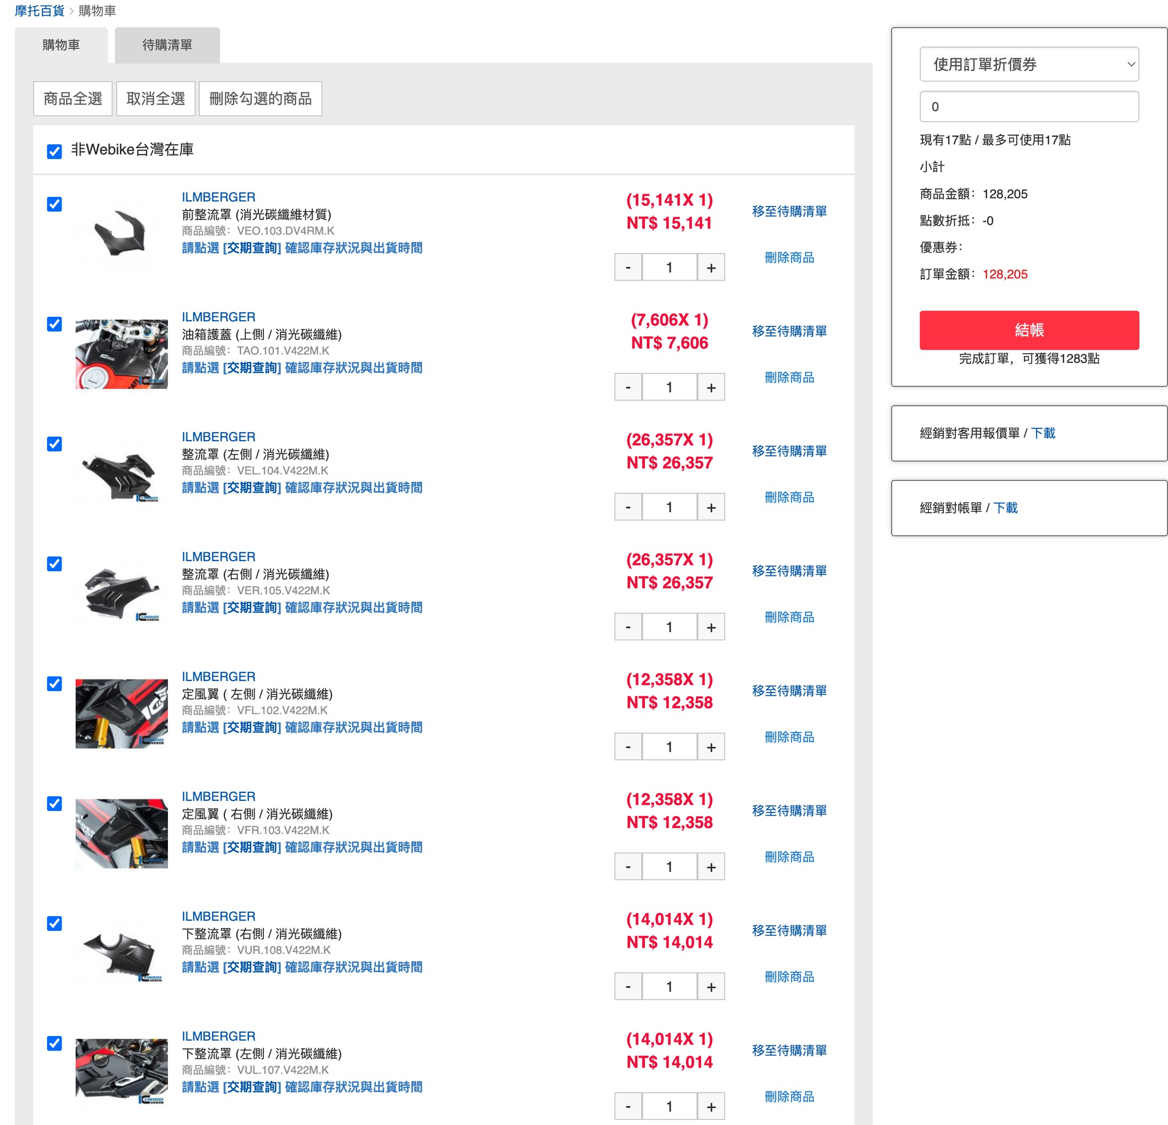
Task: Click 取消全選 button
Action: (156, 99)
